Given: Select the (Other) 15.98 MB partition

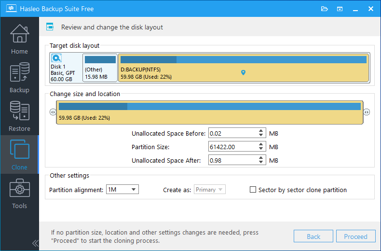Looking at the screenshot, I should click(x=100, y=68).
